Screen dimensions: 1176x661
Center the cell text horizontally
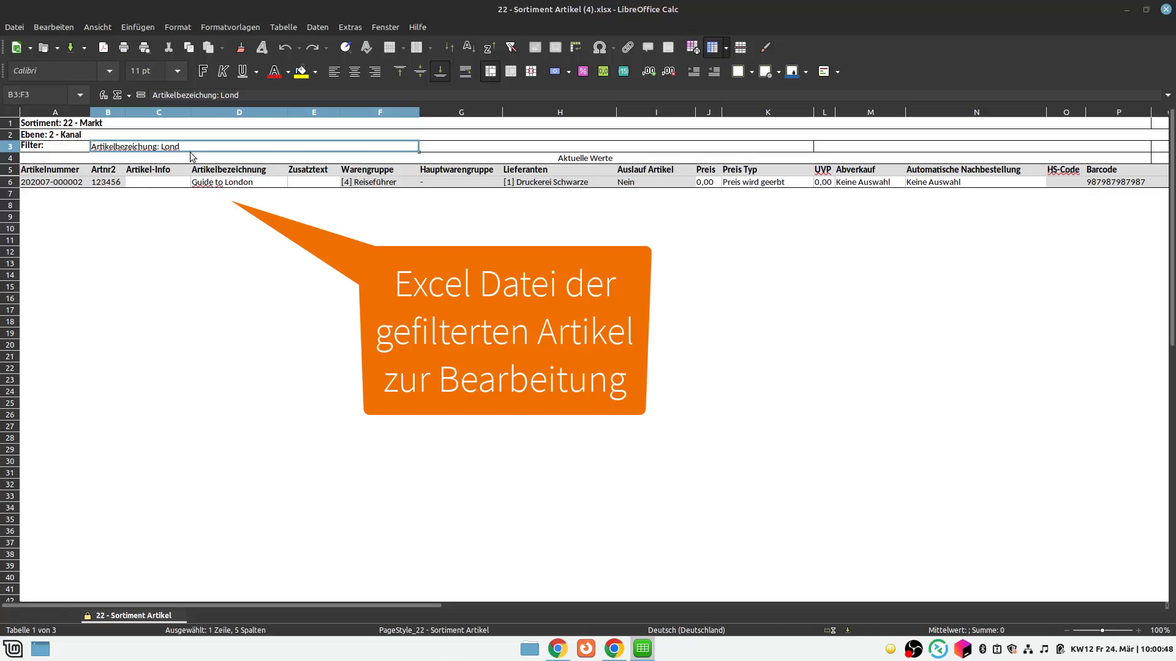coord(355,72)
